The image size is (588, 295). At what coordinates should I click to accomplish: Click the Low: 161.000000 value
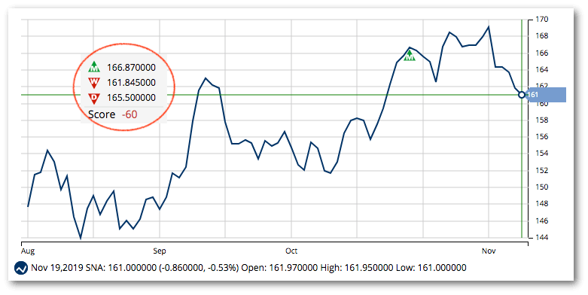(431, 268)
